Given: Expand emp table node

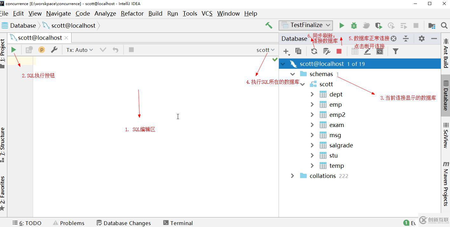Looking at the screenshot, I should 312,105.
